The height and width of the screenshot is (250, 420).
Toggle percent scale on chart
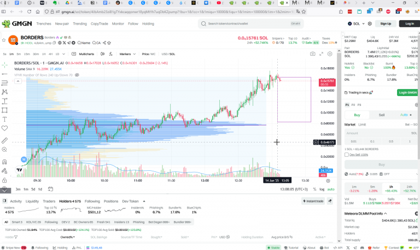[314, 189]
